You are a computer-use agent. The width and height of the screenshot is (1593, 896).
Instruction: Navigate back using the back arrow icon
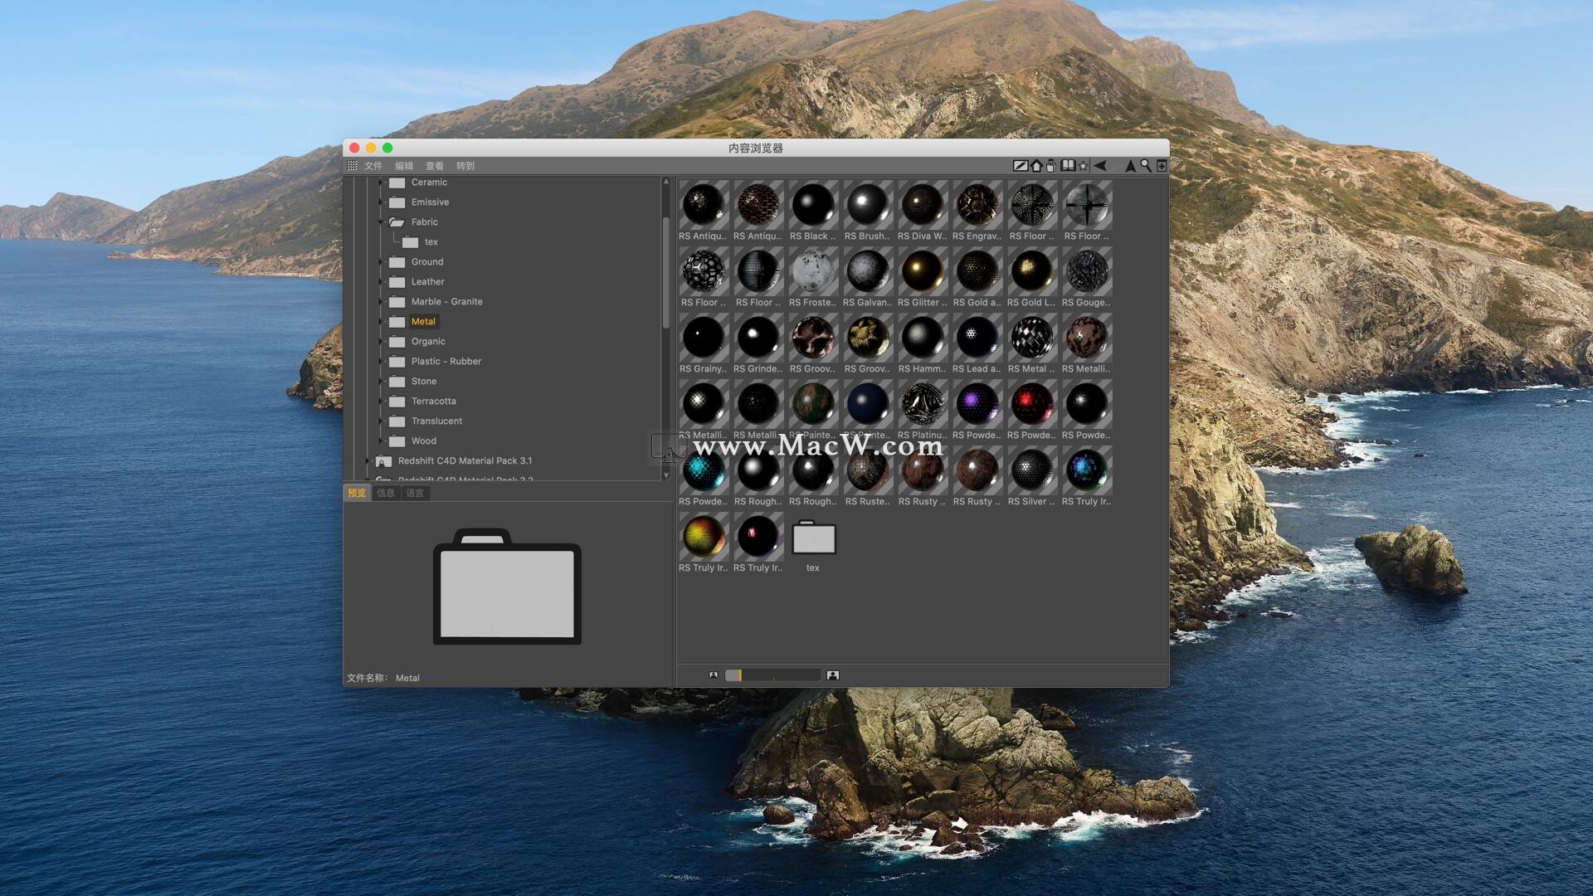[x=1099, y=165]
